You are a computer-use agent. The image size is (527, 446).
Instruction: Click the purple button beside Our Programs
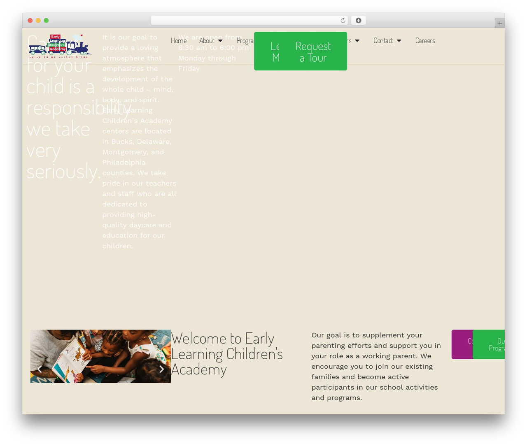click(x=462, y=344)
